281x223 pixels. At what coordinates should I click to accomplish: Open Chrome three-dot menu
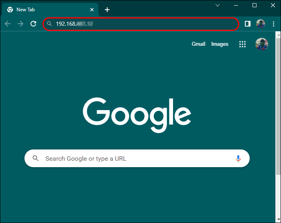point(273,24)
